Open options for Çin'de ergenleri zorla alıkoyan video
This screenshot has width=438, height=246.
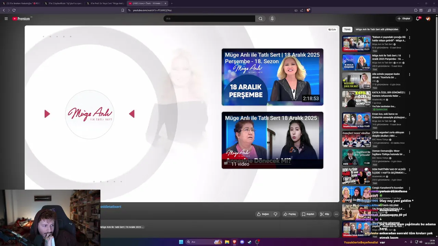point(410,133)
